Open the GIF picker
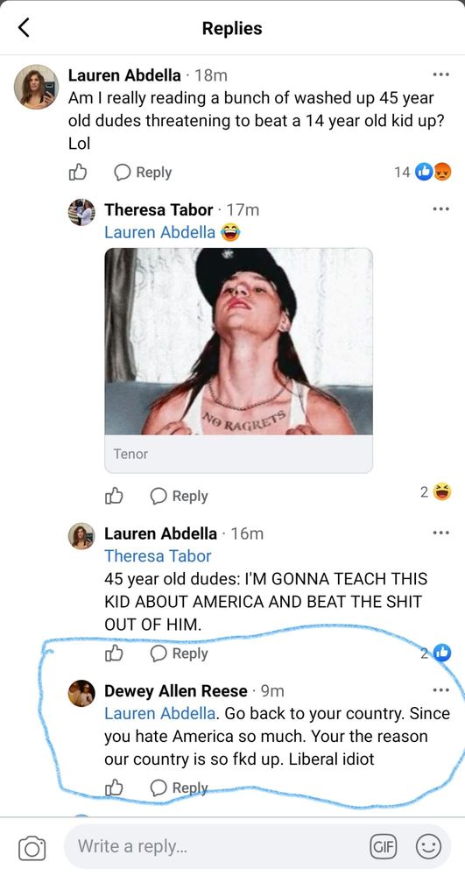 pos(384,847)
